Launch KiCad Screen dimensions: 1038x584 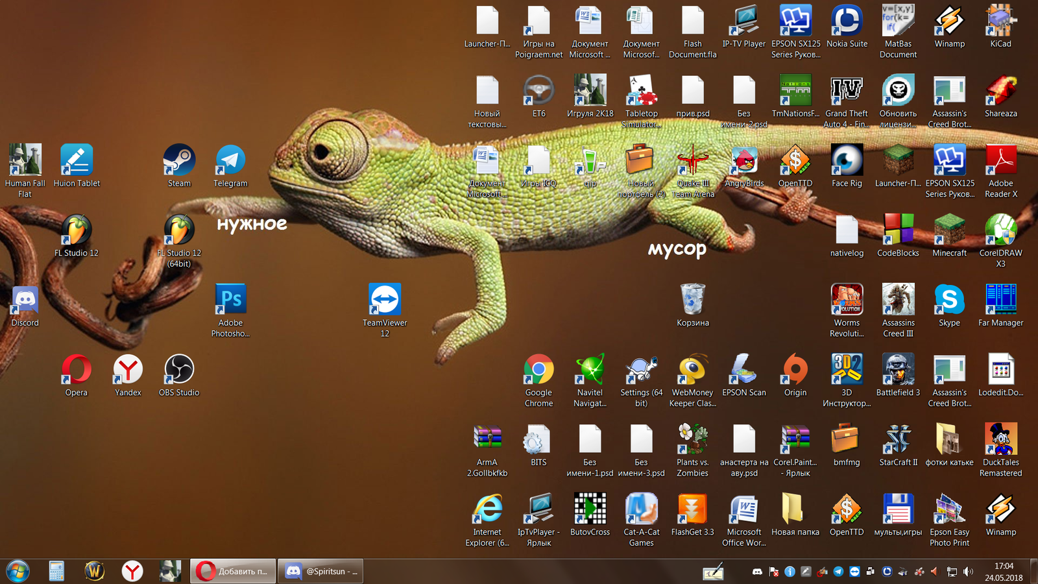tap(1001, 27)
